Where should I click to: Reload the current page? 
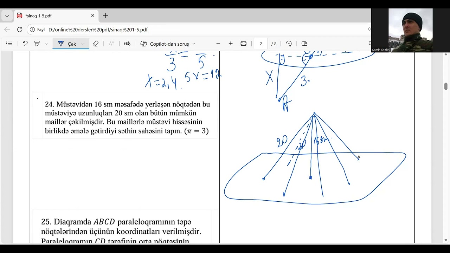(x=20, y=30)
